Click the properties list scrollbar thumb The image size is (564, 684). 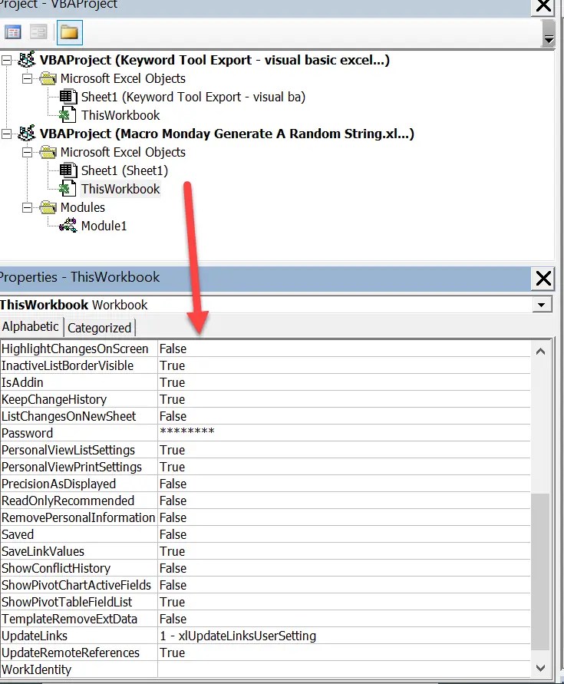pyautogui.click(x=540, y=572)
